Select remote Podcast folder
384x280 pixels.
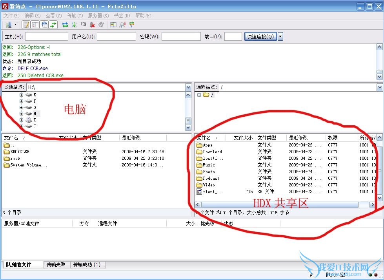[x=211, y=178]
